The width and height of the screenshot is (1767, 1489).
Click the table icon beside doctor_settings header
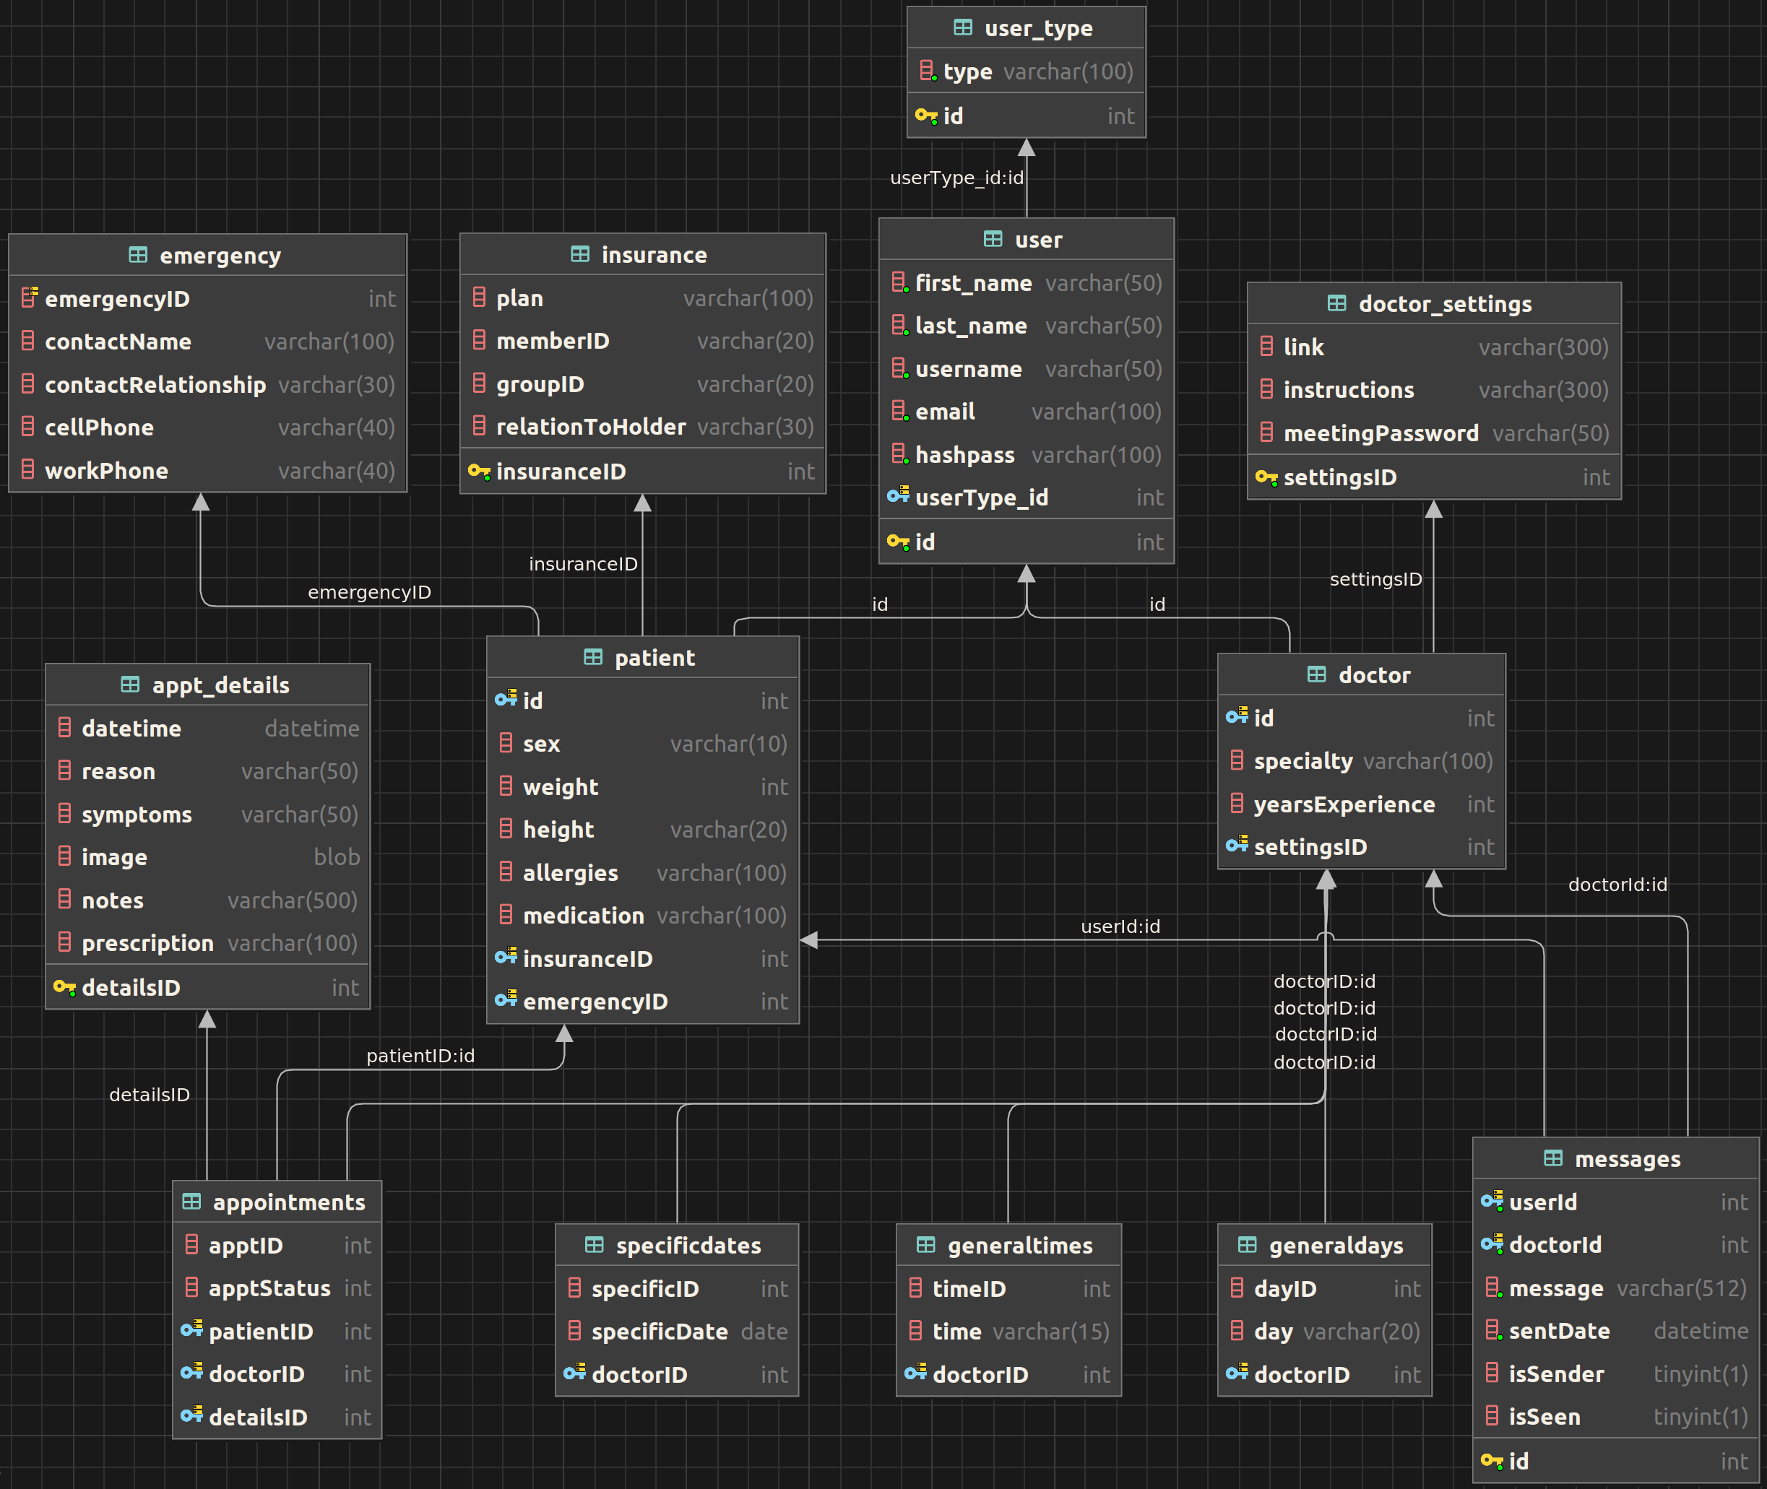pyautogui.click(x=1336, y=303)
